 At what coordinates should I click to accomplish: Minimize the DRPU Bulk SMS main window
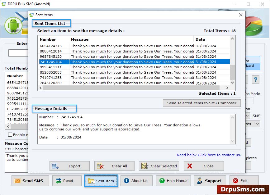click(234, 4)
